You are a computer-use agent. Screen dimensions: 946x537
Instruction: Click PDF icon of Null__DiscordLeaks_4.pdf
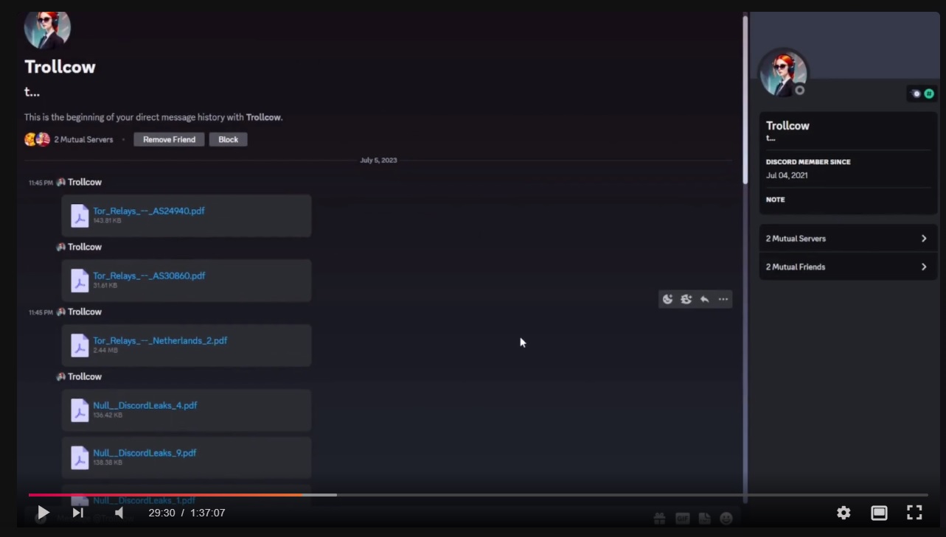coord(80,410)
